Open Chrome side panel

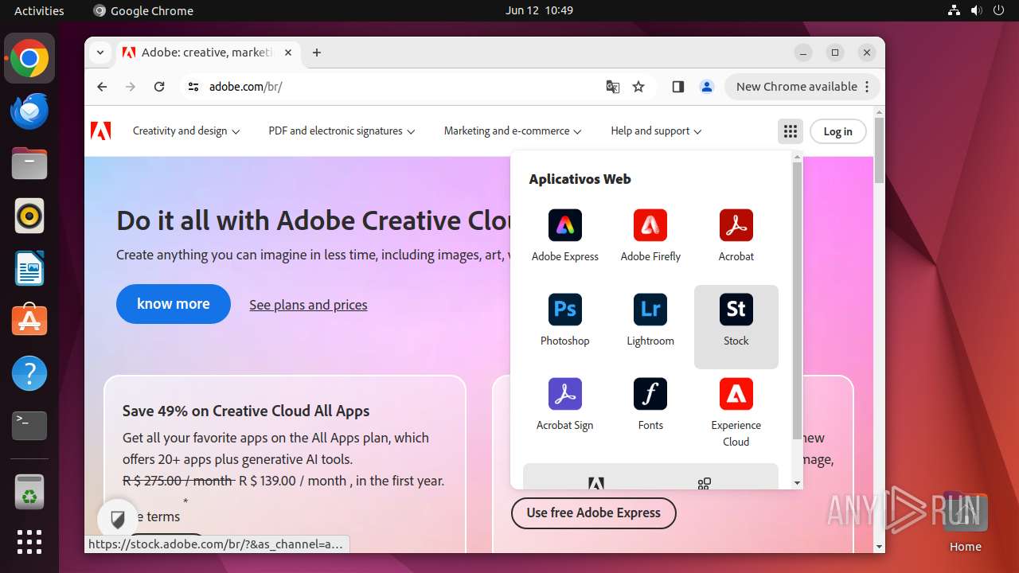678,87
